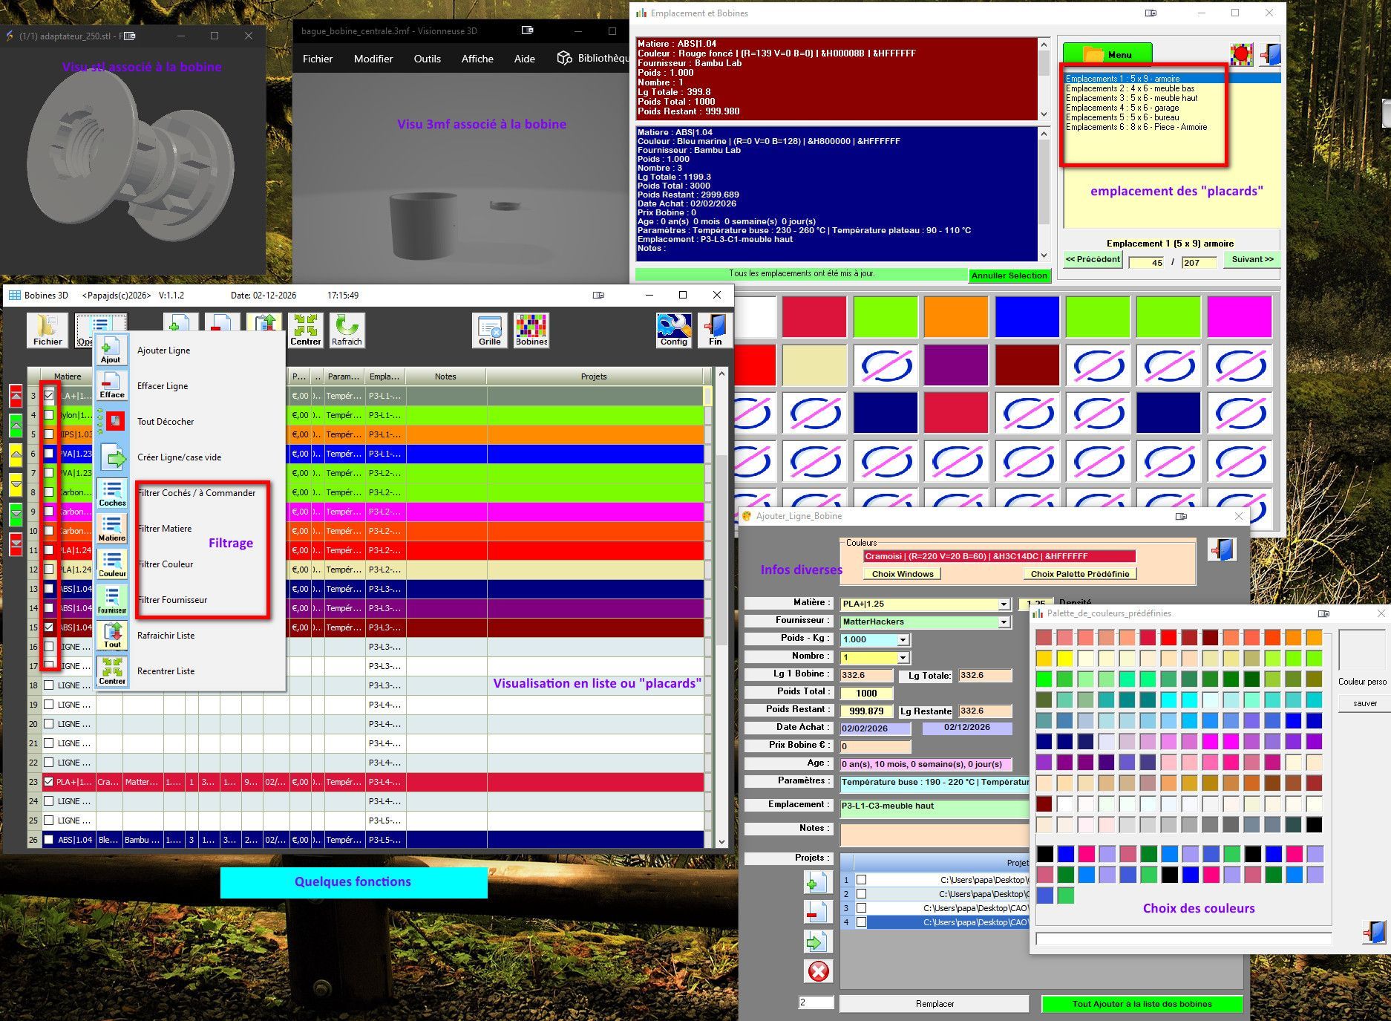Open the Outils menu in Visionneuse 3D

tap(428, 59)
